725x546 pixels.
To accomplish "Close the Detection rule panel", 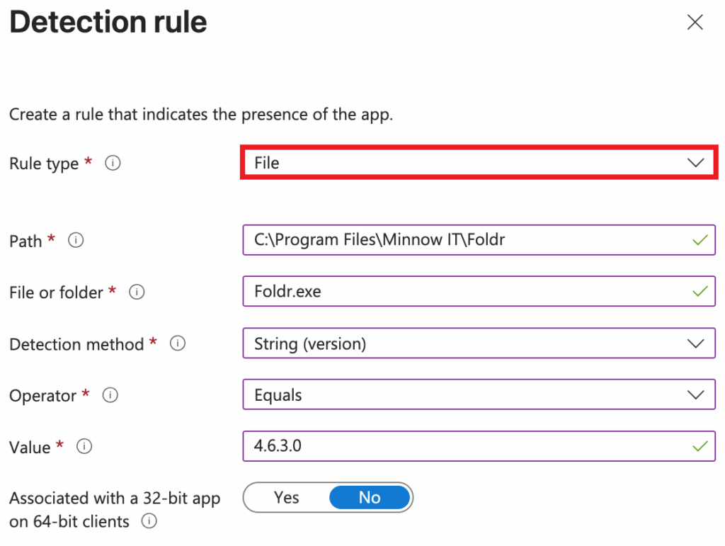I will pos(695,22).
